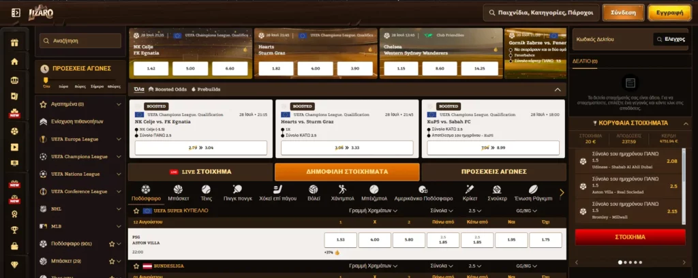Select the Σνούκερ snooker sport icon
The height and width of the screenshot is (278, 698).
(x=497, y=193)
